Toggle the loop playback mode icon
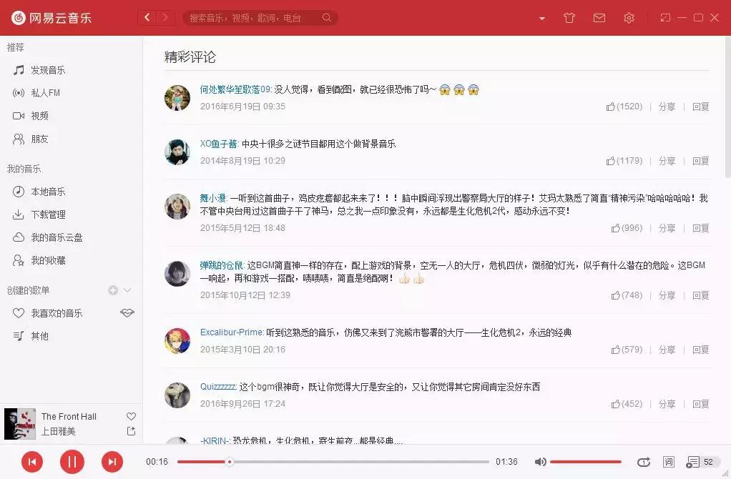The height and width of the screenshot is (479, 731). (643, 462)
